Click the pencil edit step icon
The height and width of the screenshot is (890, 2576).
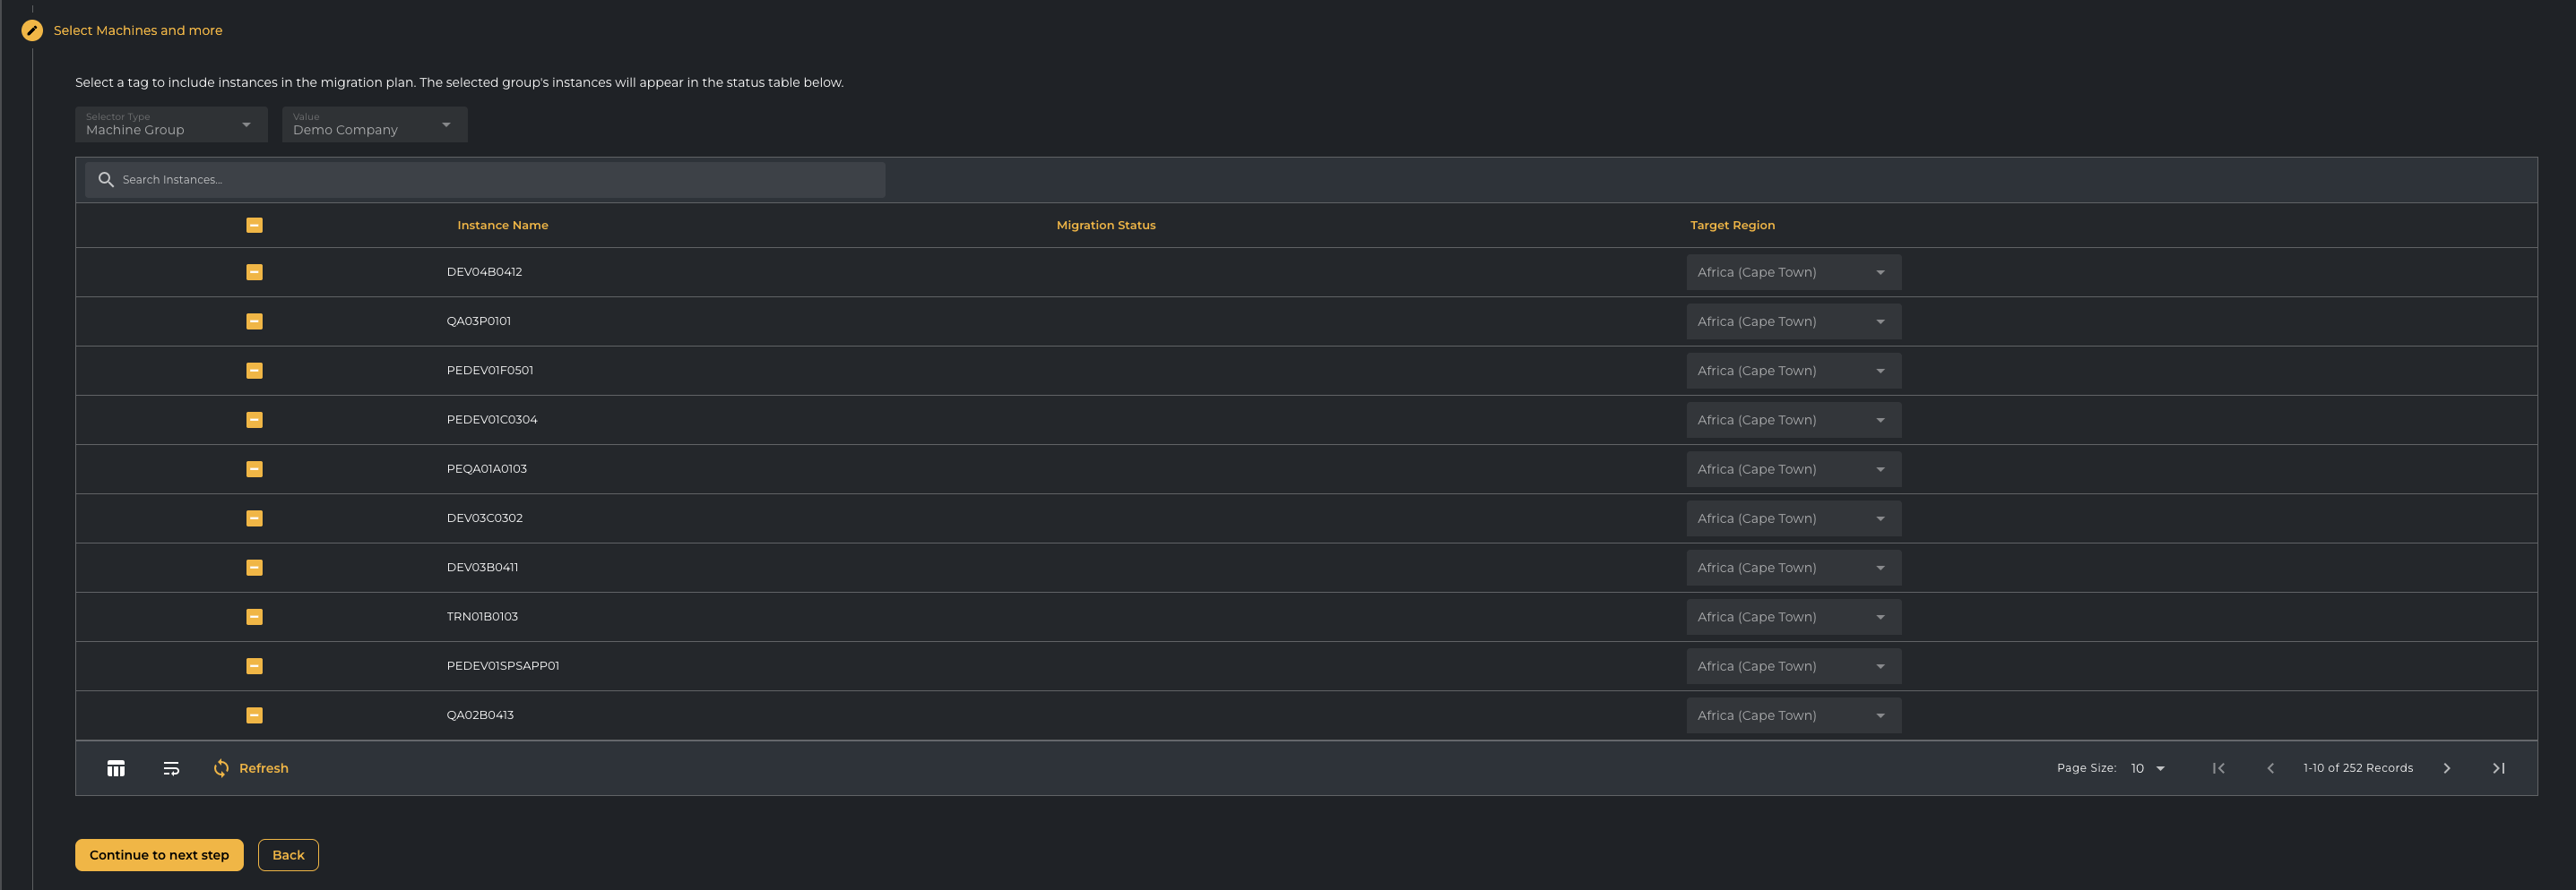[32, 30]
